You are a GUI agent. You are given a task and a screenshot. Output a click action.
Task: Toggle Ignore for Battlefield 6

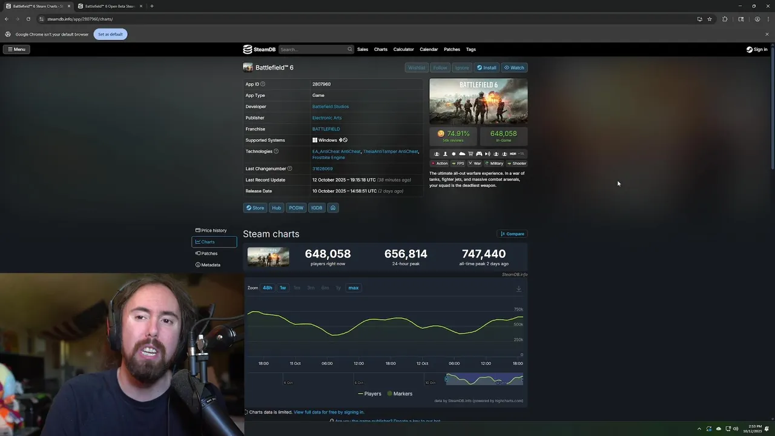click(462, 68)
